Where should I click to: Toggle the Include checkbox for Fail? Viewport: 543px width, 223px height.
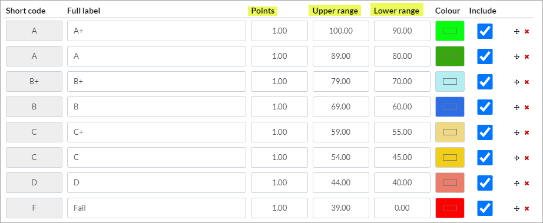pos(485,208)
